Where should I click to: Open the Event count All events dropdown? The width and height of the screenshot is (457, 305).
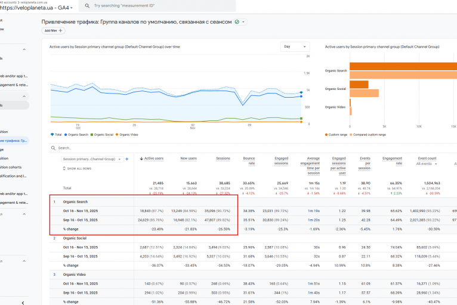[x=427, y=163]
